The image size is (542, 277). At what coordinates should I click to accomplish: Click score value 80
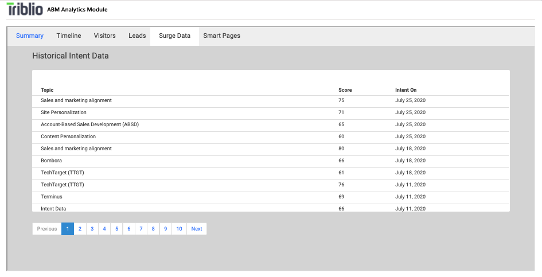click(341, 149)
